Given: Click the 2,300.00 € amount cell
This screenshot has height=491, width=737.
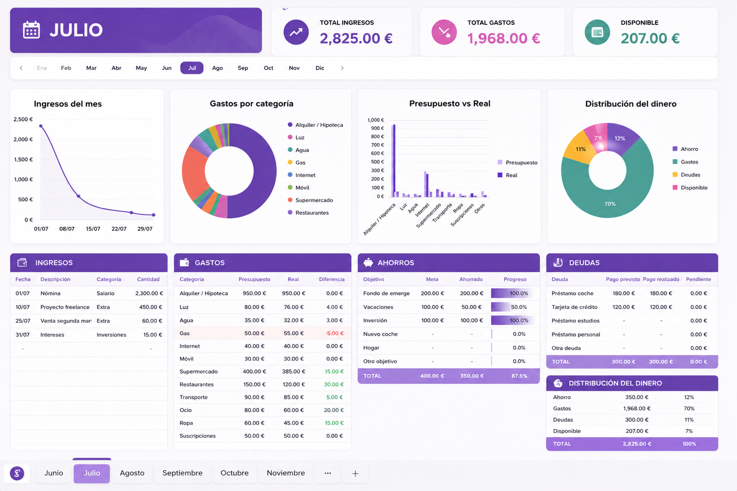Looking at the screenshot, I should [x=149, y=293].
